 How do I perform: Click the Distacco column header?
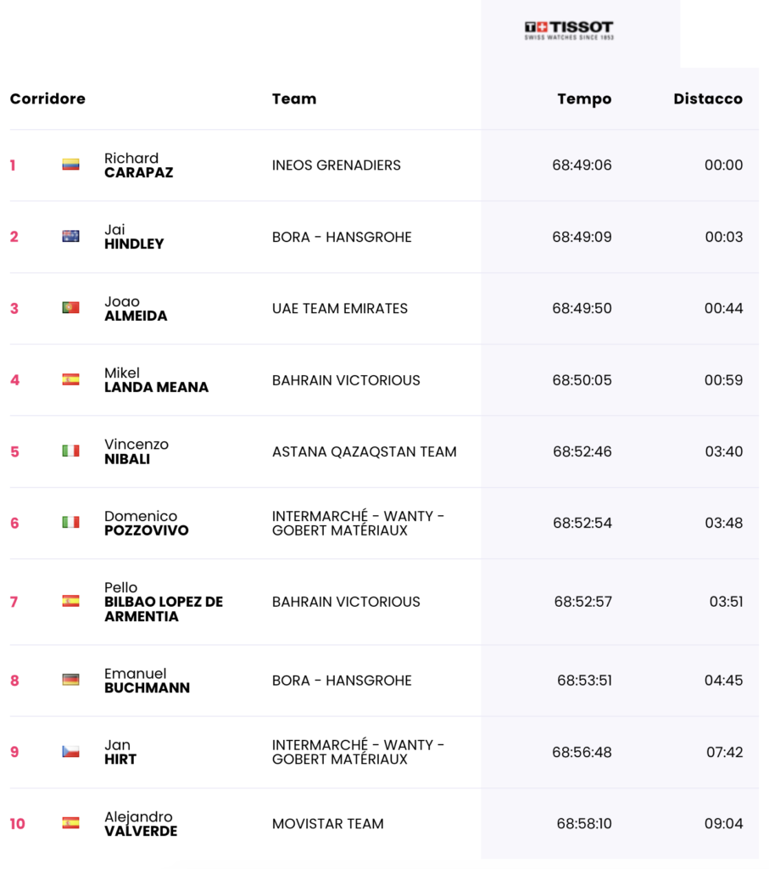(x=708, y=98)
